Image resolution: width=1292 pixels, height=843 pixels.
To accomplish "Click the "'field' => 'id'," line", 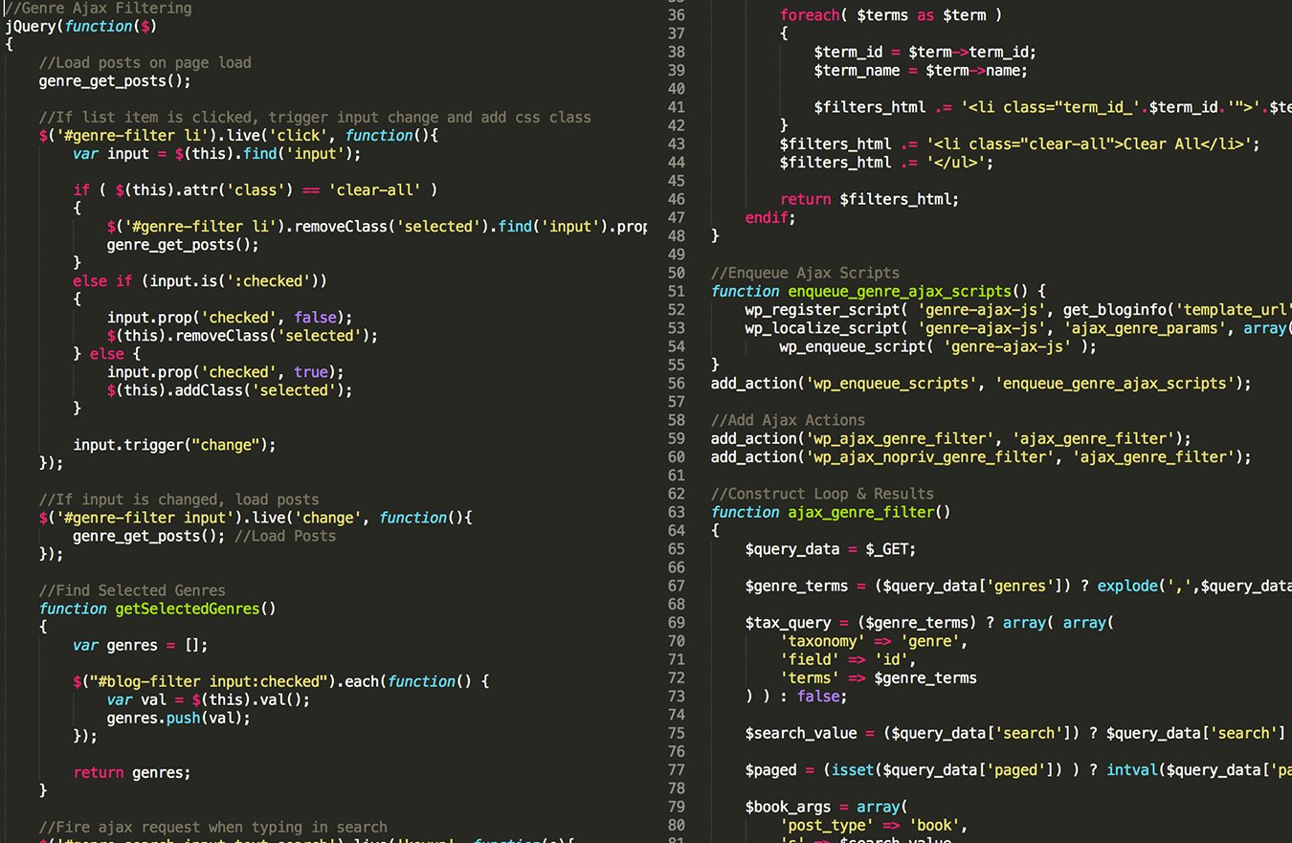I will [x=848, y=659].
